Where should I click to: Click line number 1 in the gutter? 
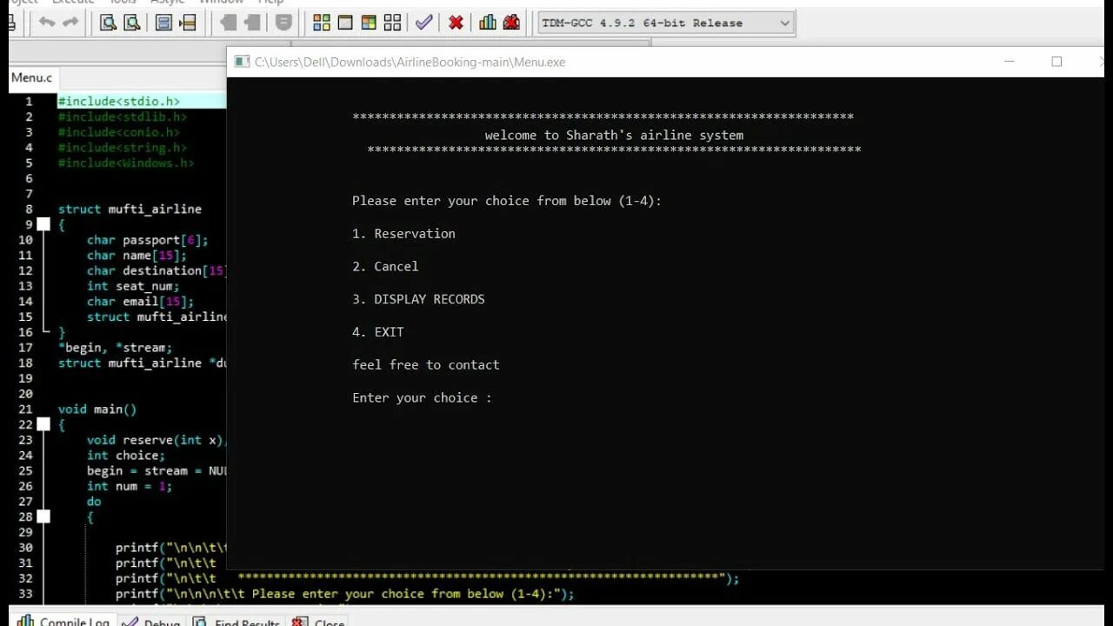[x=28, y=102]
